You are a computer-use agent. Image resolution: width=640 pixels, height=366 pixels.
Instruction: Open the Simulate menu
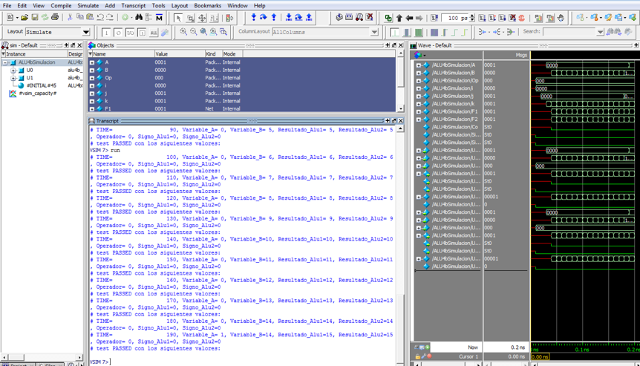tap(88, 6)
